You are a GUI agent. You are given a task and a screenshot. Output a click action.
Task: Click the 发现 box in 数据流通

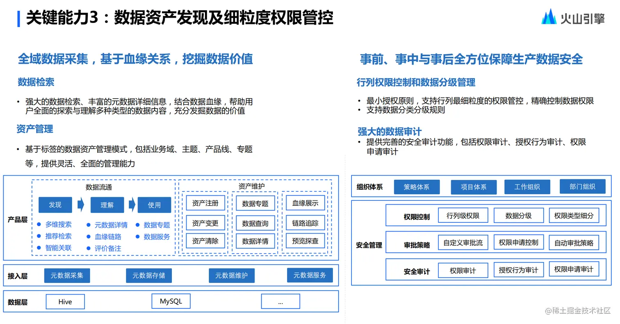pos(55,205)
